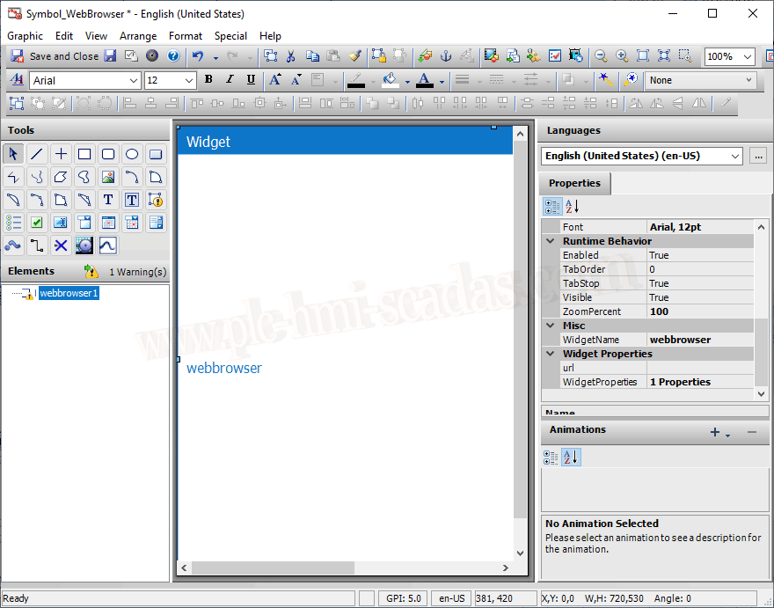This screenshot has height=608, width=774.
Task: Click the Cut scissors icon
Action: pyautogui.click(x=290, y=55)
